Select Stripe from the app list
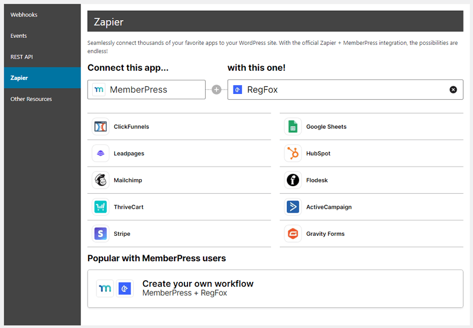Image resolution: width=473 pixels, height=328 pixels. pos(179,233)
